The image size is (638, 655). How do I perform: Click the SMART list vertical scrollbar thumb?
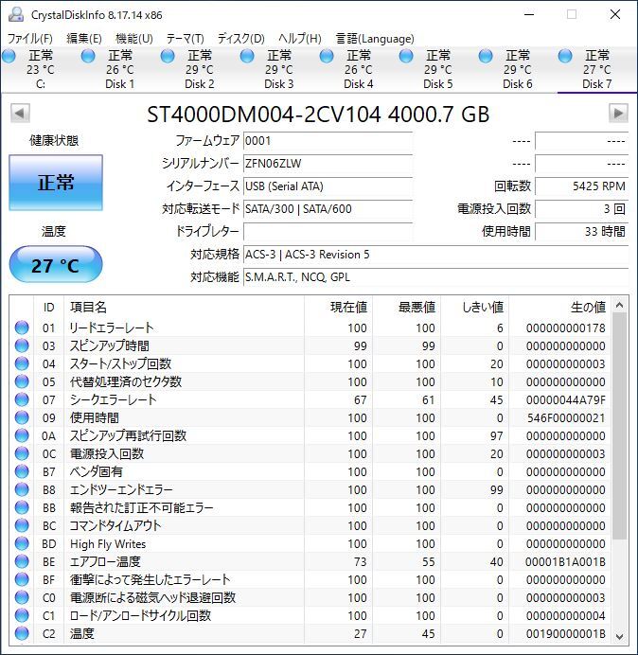point(620,426)
